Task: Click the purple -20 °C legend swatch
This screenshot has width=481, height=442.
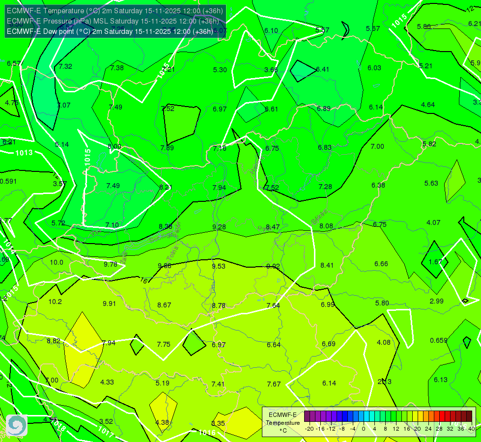Action: click(x=307, y=416)
